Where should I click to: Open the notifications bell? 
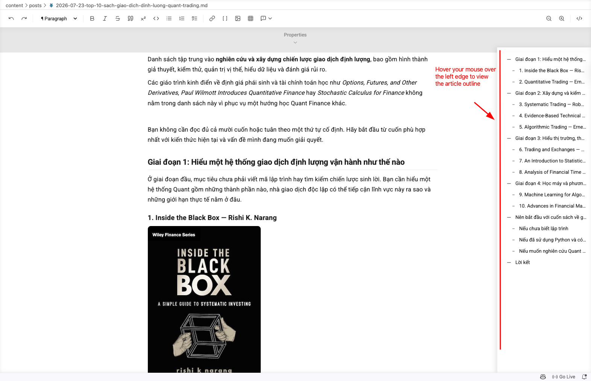tap(584, 377)
